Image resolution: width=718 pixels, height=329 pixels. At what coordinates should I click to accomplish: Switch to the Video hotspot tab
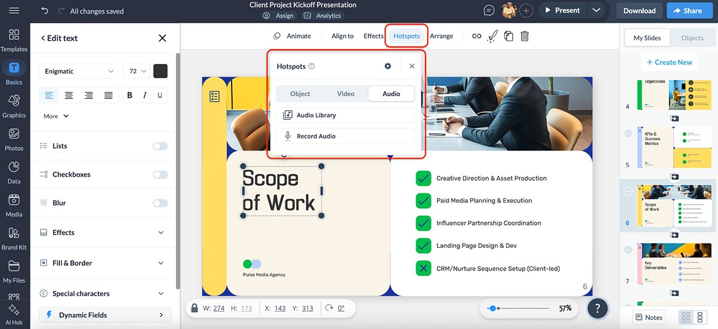click(x=345, y=94)
